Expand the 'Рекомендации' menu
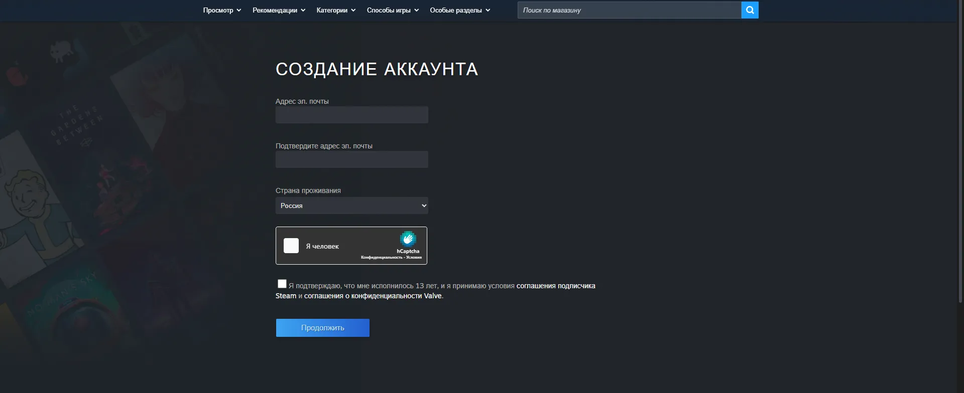964x393 pixels. (x=279, y=10)
